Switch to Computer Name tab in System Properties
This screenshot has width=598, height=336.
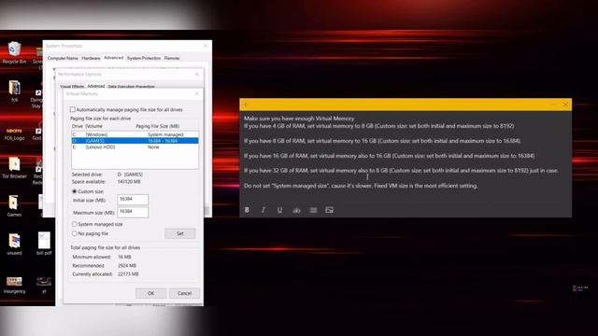pos(63,58)
